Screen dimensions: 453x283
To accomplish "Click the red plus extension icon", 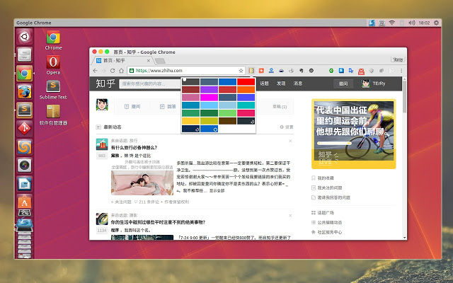I will point(261,71).
